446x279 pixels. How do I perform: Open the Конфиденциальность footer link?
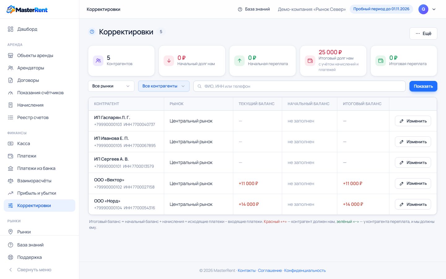(x=305, y=271)
